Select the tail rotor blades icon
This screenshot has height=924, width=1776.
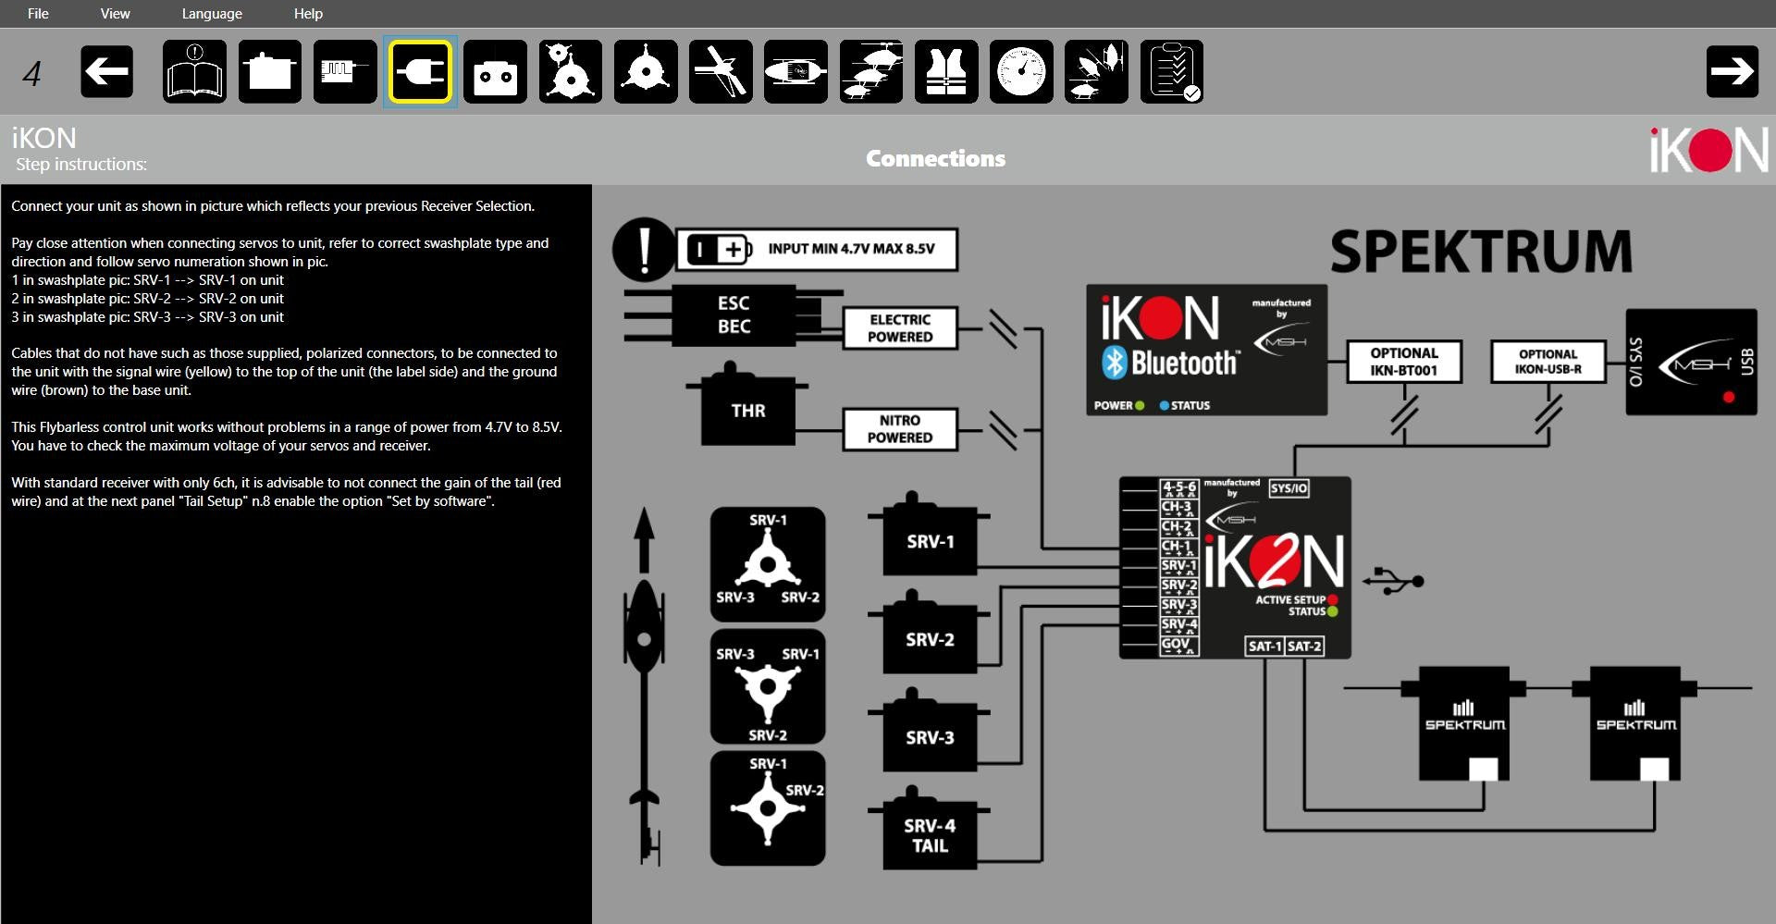pyautogui.click(x=721, y=71)
